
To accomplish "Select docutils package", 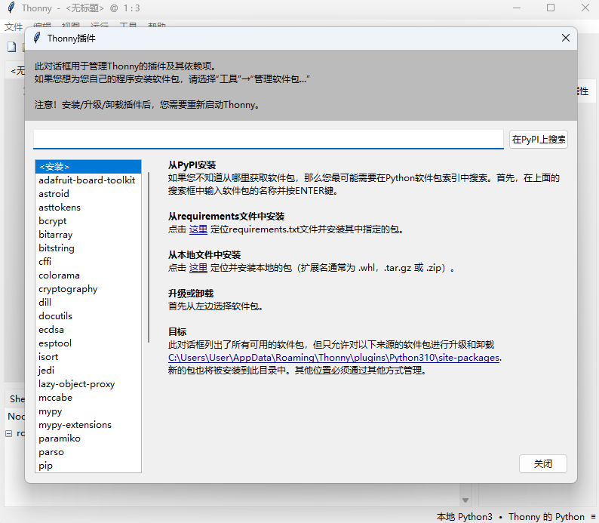I will pyautogui.click(x=88, y=316).
